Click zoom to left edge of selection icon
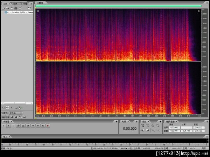The image size is (210, 157). click(x=143, y=130)
